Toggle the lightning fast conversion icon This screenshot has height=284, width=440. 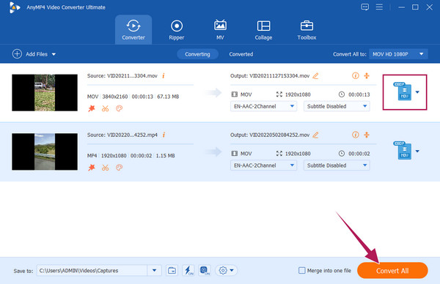(188, 271)
